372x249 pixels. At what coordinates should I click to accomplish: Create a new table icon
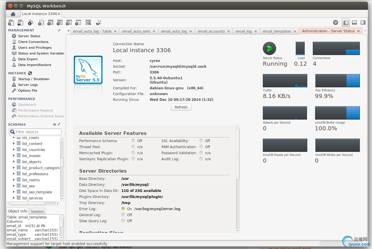point(50,22)
